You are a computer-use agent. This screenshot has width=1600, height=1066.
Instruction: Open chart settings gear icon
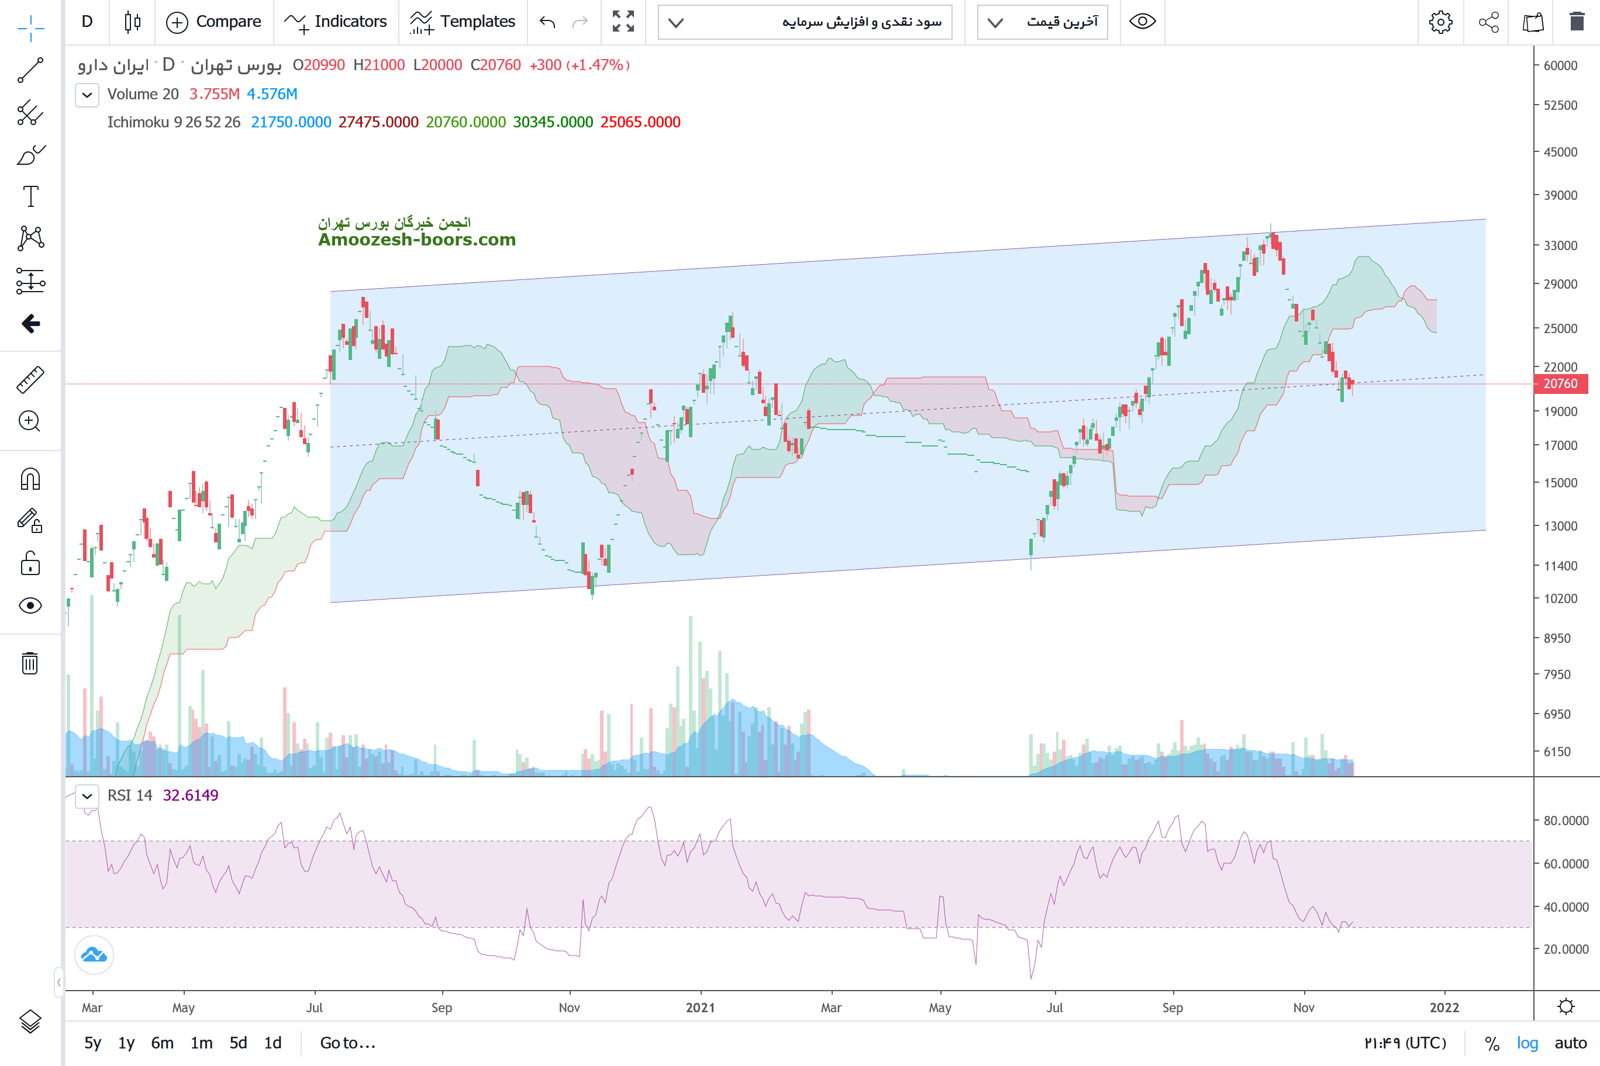pyautogui.click(x=1440, y=22)
